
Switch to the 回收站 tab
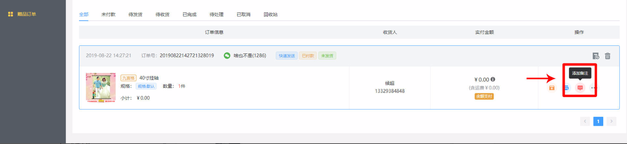click(271, 14)
